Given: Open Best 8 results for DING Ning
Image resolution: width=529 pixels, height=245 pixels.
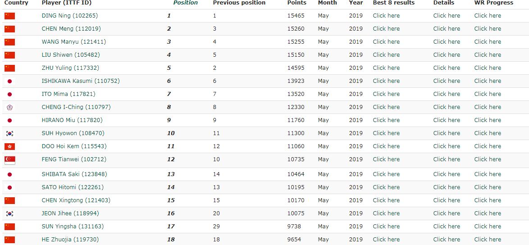Looking at the screenshot, I should (x=386, y=15).
